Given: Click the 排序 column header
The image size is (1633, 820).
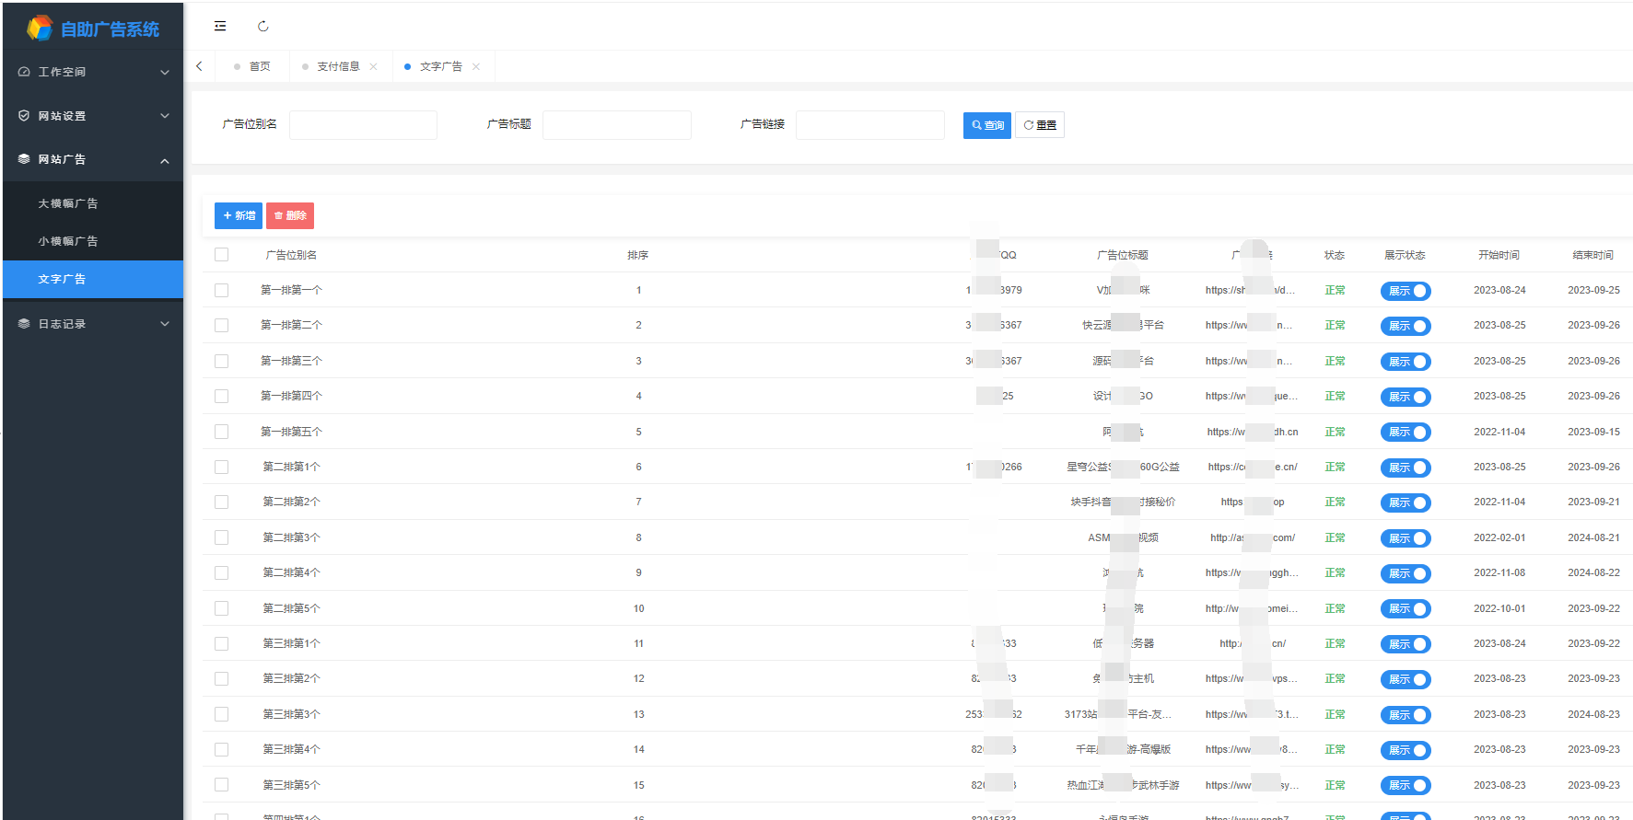Looking at the screenshot, I should coord(638,255).
